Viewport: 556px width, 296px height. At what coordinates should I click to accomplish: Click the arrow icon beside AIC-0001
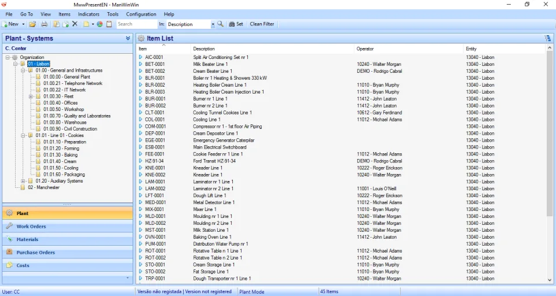click(x=140, y=57)
